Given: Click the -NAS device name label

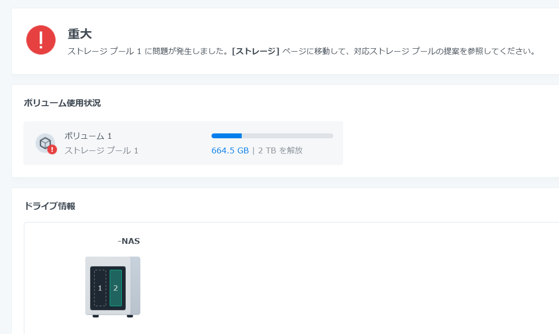Looking at the screenshot, I should point(129,241).
